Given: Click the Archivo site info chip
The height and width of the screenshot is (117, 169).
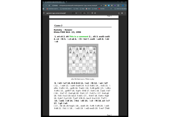Looking at the screenshot, I should click(55, 6).
